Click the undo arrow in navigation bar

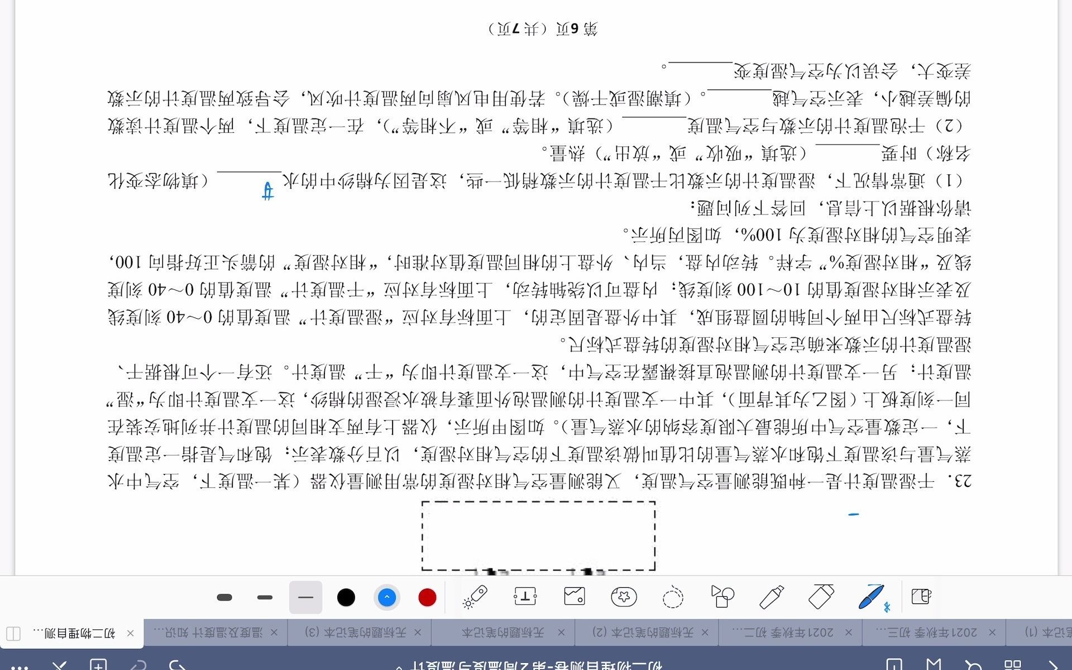(178, 664)
